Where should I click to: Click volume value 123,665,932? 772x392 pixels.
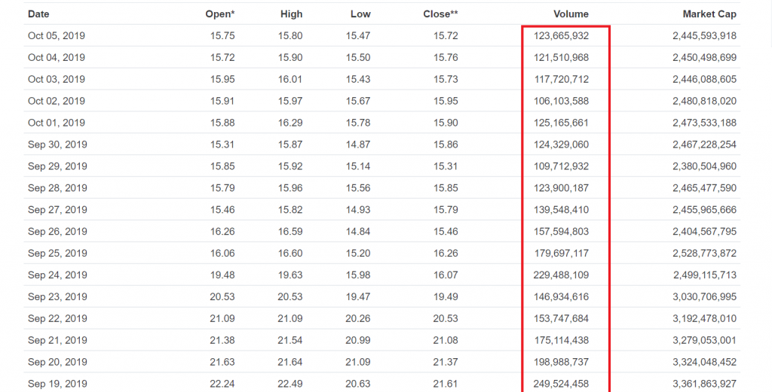[560, 35]
